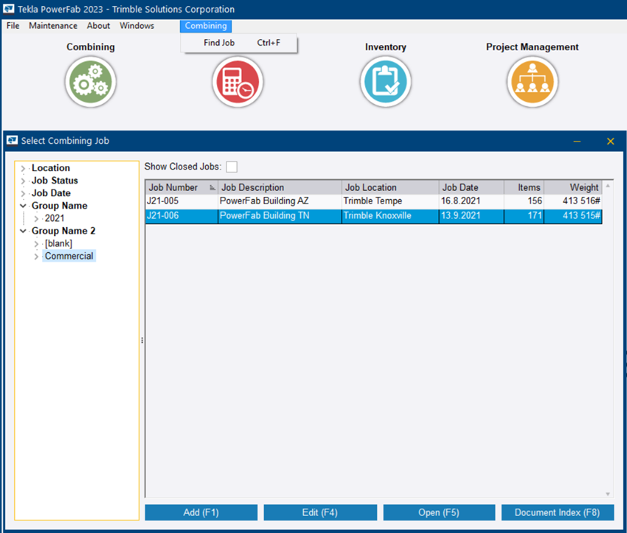Select the Job Status tree item
Screen dimensions: 627x533
click(55, 181)
